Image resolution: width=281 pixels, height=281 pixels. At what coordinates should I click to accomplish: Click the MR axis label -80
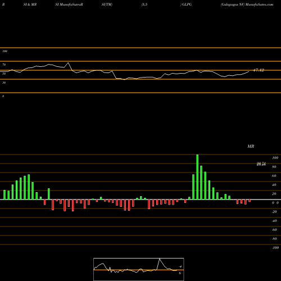pyautogui.click(x=274, y=239)
